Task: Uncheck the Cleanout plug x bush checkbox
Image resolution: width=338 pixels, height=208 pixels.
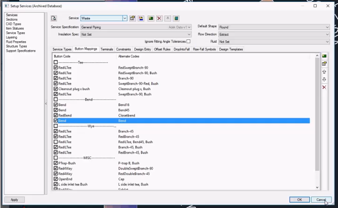Action: pyautogui.click(x=55, y=89)
